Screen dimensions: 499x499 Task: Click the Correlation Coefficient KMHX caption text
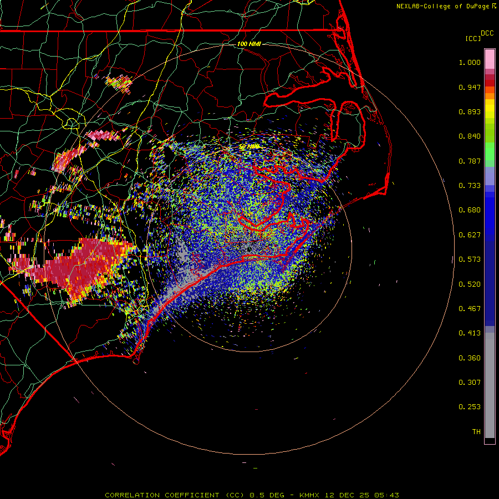tap(252, 495)
